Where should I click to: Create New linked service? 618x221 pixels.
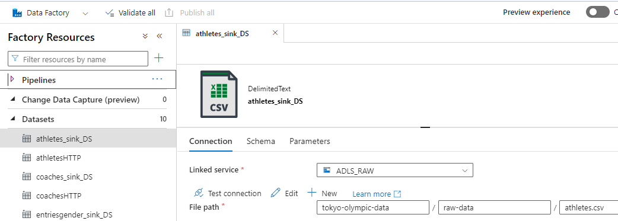coord(329,193)
